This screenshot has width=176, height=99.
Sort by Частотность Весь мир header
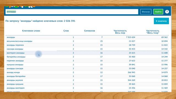[120, 32]
